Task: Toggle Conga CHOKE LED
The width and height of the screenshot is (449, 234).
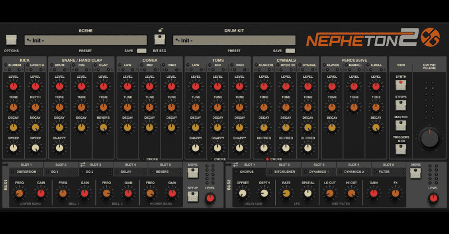Action: 144,159
